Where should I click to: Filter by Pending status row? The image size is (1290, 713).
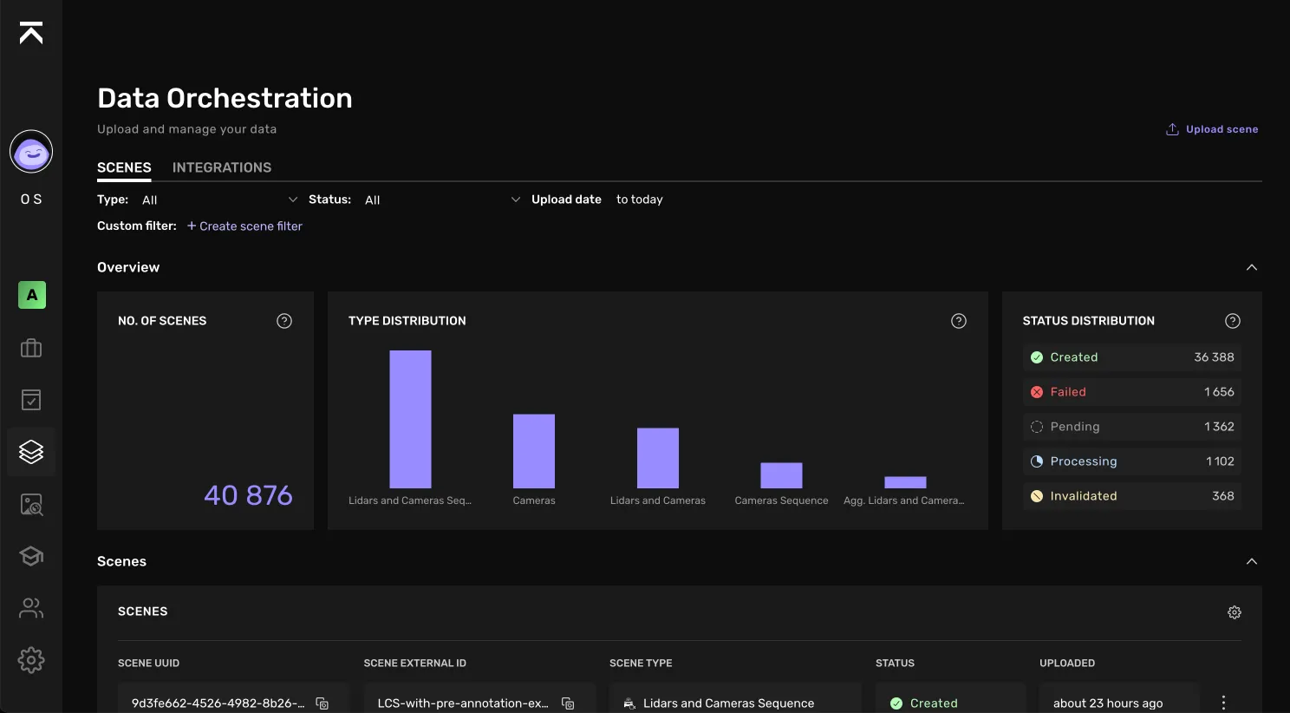1132,427
